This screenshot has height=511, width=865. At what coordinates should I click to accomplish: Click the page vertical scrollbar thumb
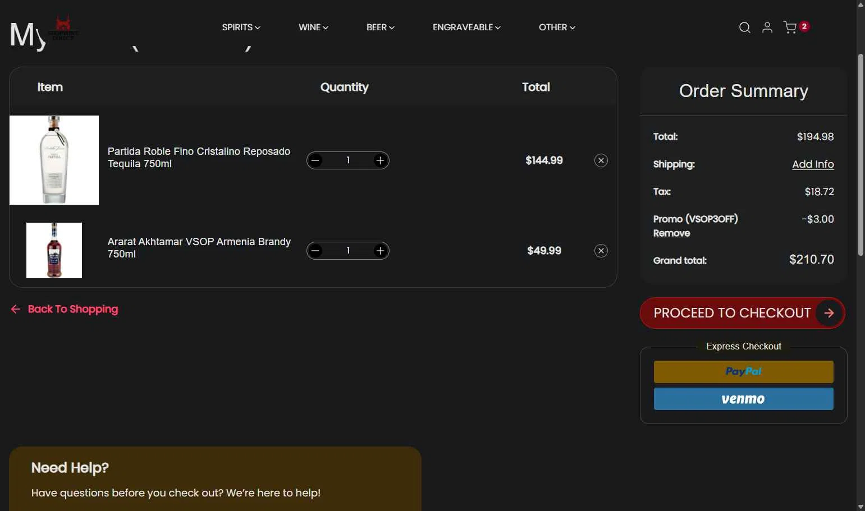(861, 155)
